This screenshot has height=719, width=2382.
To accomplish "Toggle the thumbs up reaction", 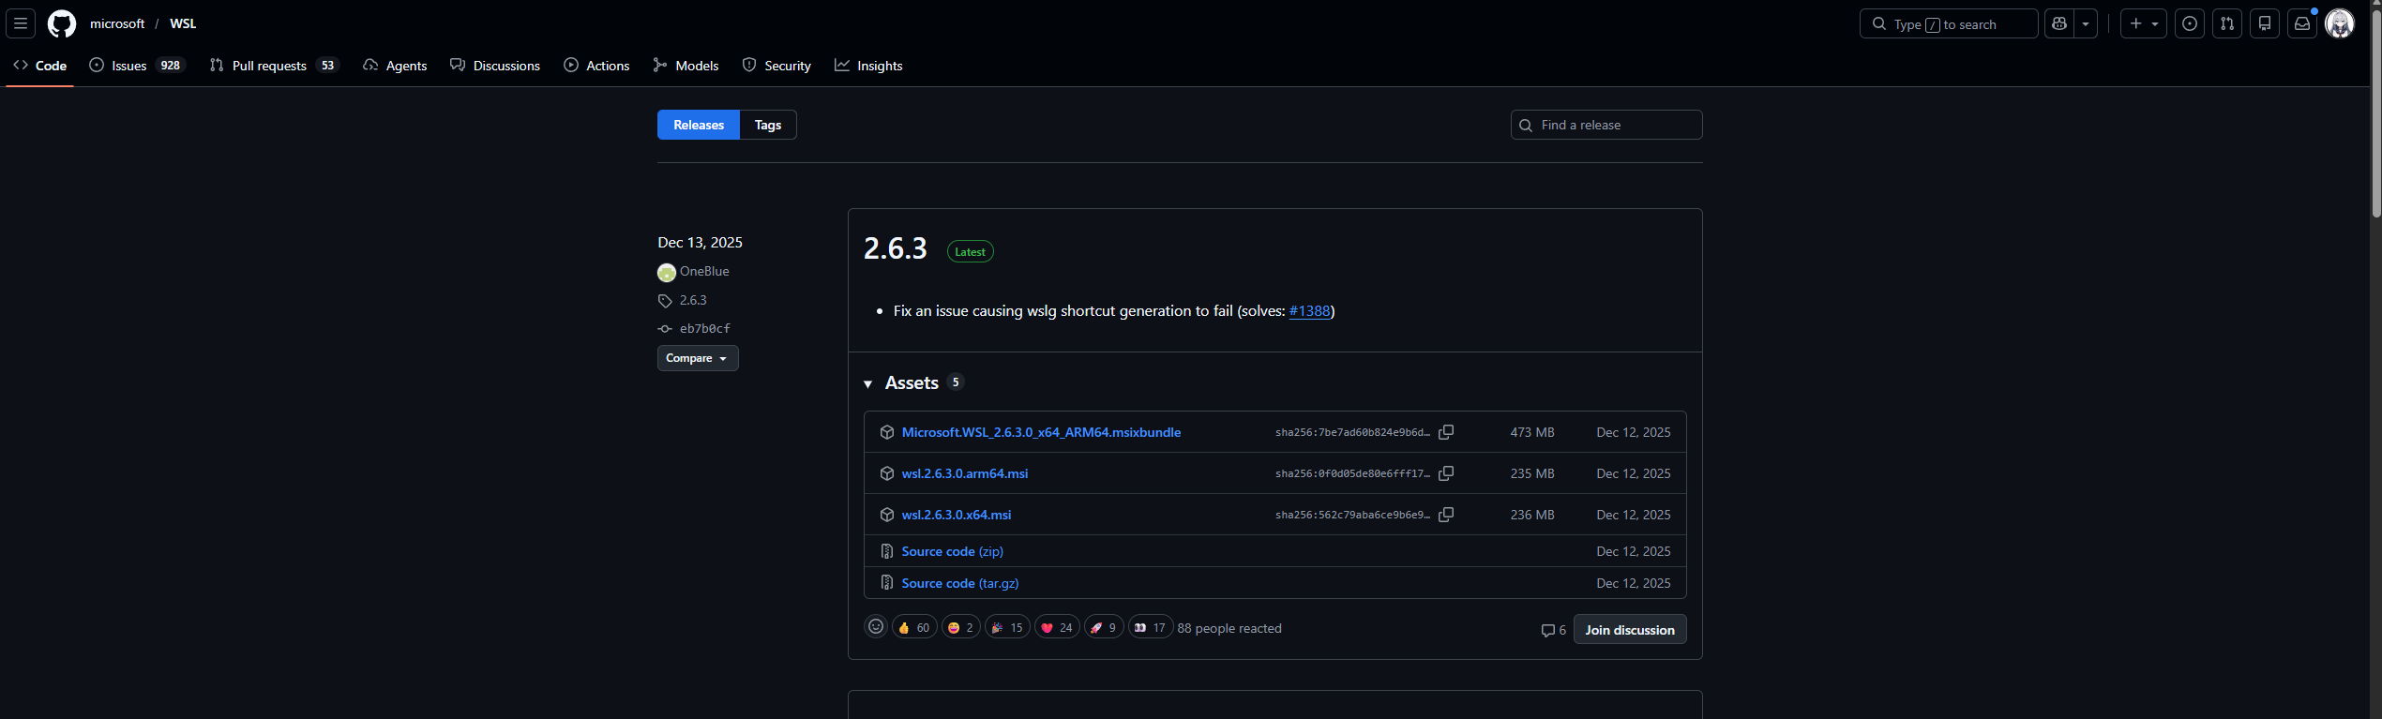I will pos(914,627).
